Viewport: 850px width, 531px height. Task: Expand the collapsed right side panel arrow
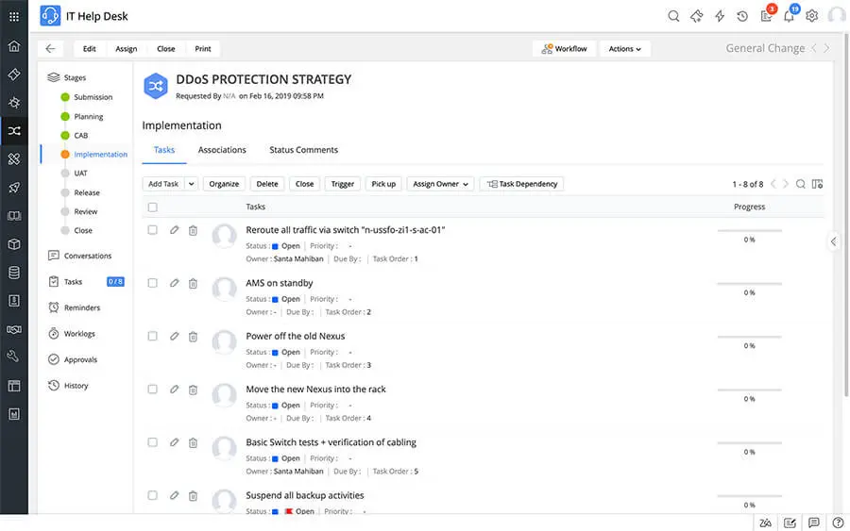click(x=833, y=241)
